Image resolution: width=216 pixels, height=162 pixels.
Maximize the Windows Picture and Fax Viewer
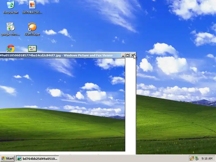point(128,55)
